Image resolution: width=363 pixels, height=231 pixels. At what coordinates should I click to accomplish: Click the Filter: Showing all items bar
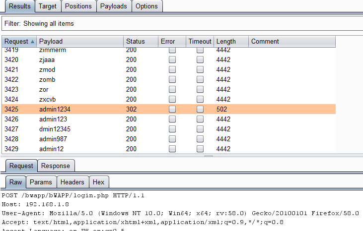[182, 23]
